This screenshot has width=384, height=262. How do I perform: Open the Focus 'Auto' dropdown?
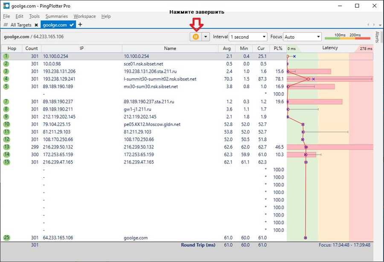302,37
